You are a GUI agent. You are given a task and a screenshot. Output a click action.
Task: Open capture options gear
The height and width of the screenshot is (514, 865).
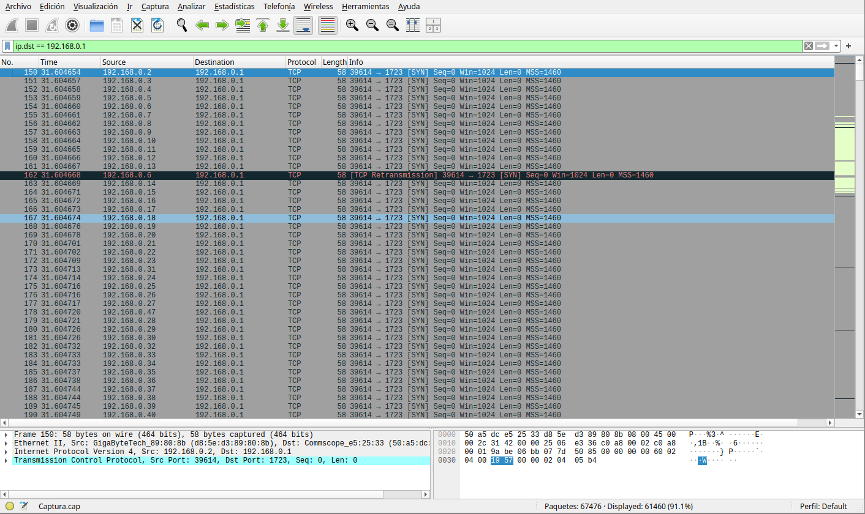(72, 25)
